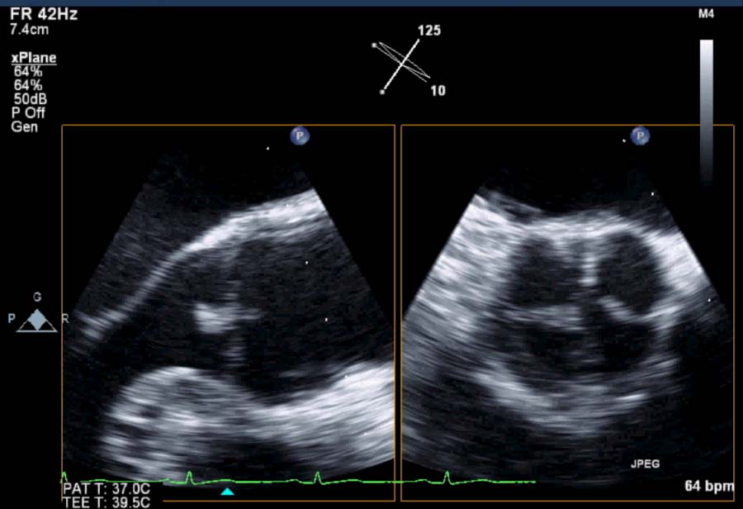743x509 pixels.
Task: Click the cyan triangle marker below ECG
Action: click(228, 492)
